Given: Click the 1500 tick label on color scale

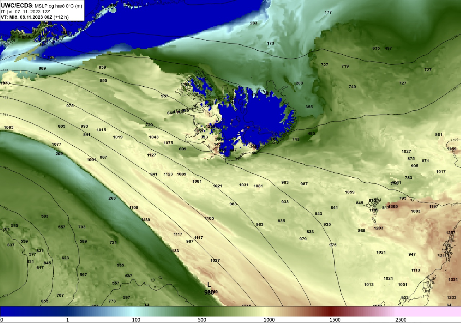Looking at the screenshot, I should pyautogui.click(x=335, y=320).
